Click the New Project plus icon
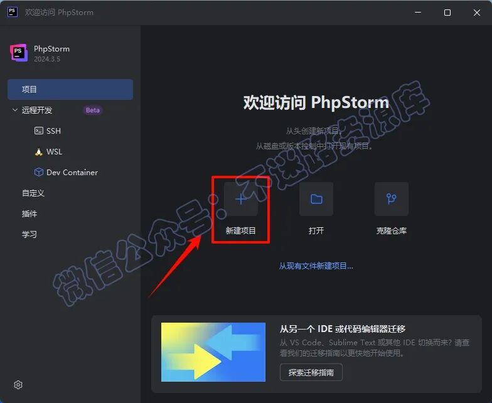 [x=241, y=199]
